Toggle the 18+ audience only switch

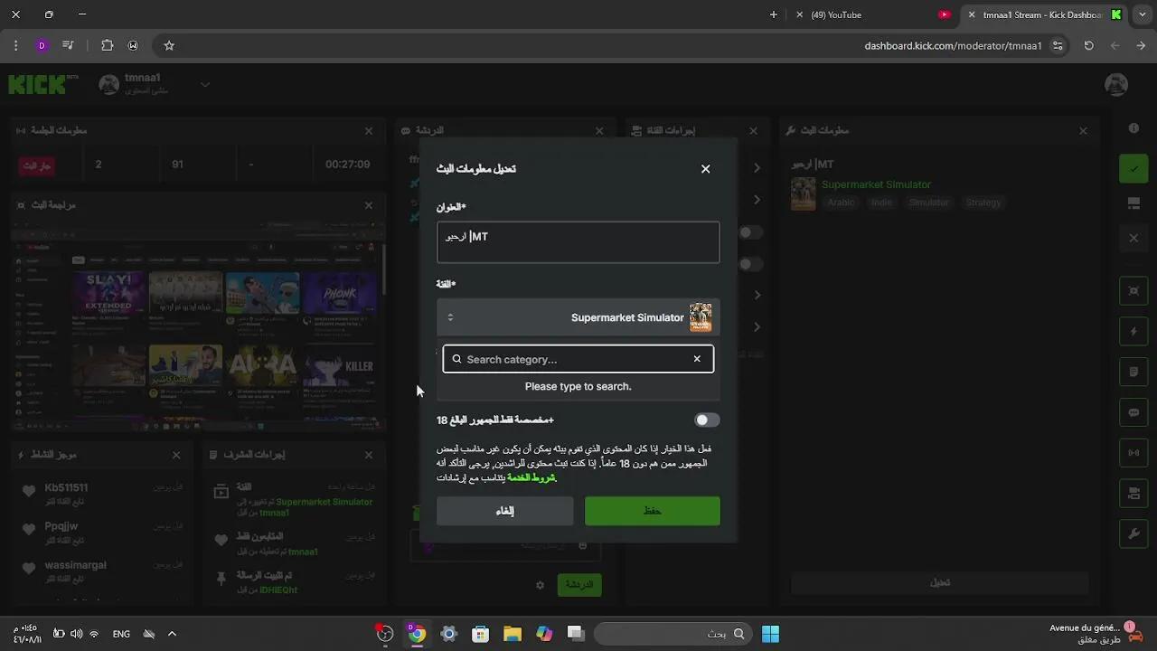(x=707, y=420)
